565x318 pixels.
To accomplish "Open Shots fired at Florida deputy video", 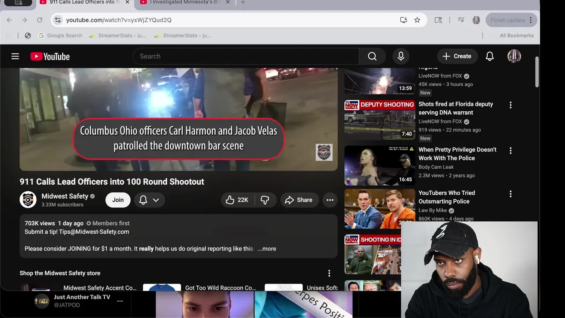I will click(x=456, y=108).
